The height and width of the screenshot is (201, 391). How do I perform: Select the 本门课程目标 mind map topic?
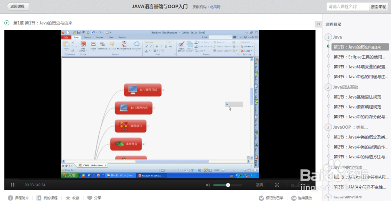(143, 90)
